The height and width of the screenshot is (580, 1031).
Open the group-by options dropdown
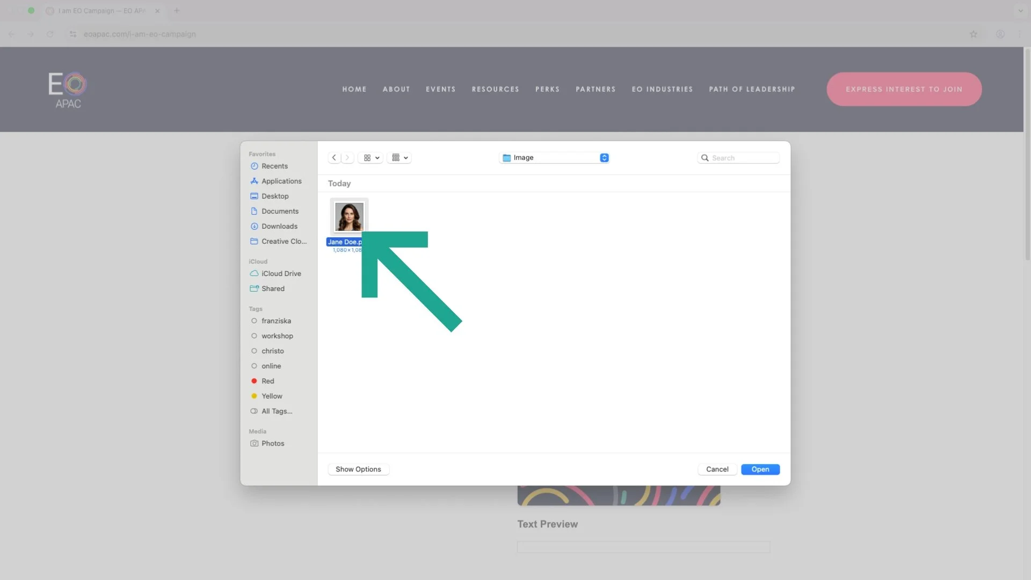click(400, 158)
